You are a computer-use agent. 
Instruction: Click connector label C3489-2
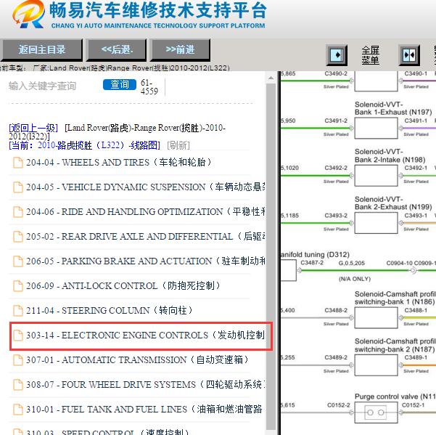336,357
